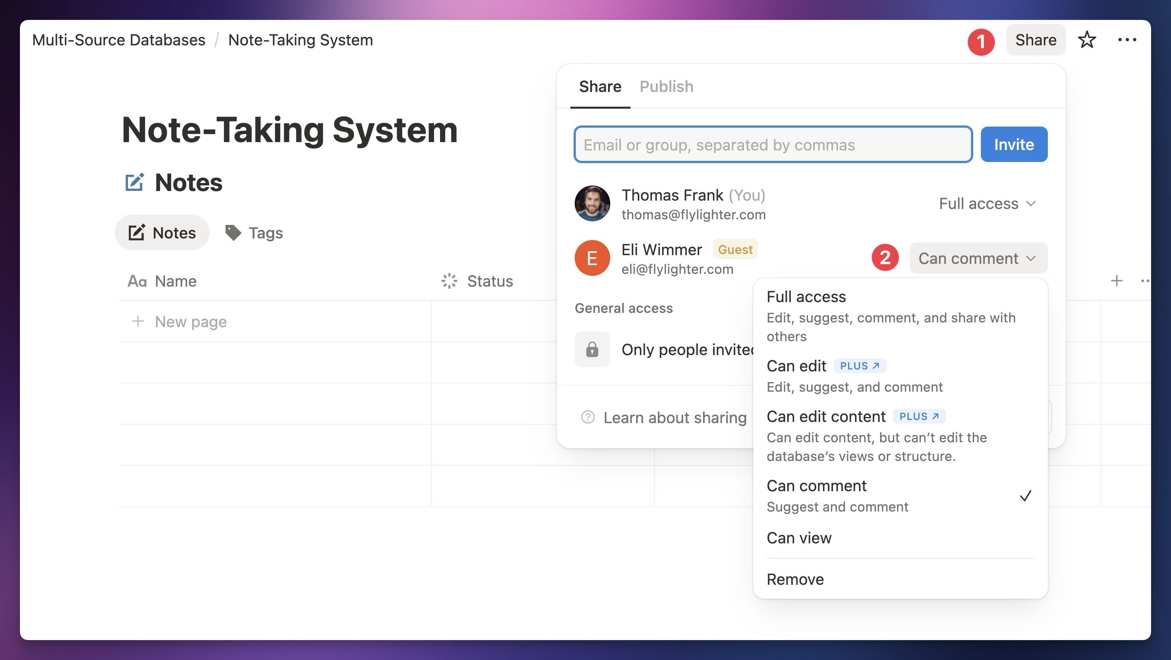Click the PLUS badge beside Can edit content
The height and width of the screenshot is (660, 1171).
pos(919,416)
